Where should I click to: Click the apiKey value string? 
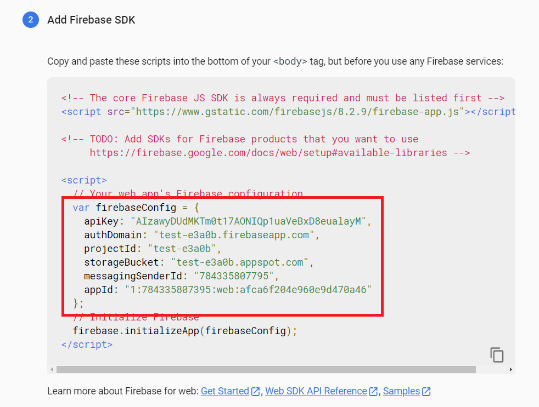[249, 221]
